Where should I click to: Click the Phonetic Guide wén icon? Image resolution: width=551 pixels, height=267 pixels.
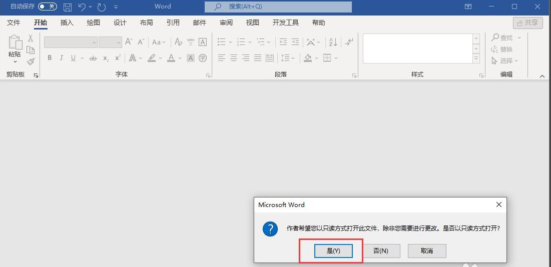(191, 42)
